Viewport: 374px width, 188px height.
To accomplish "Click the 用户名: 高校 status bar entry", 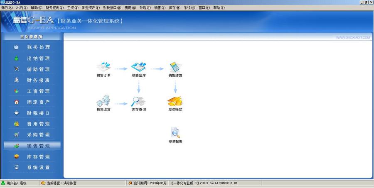I will (x=20, y=183).
